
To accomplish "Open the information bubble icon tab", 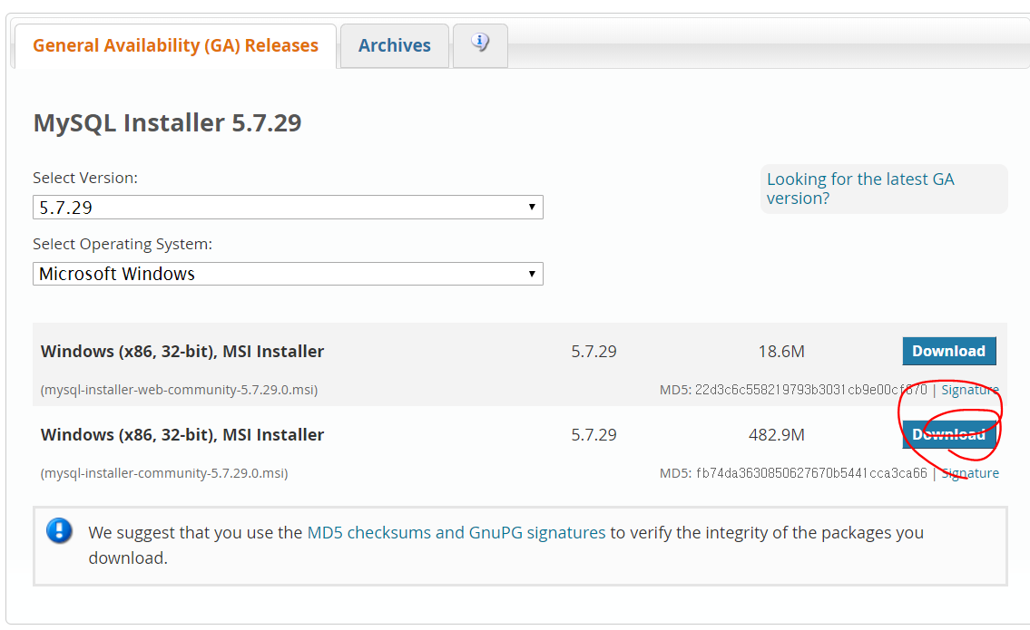I will point(480,45).
